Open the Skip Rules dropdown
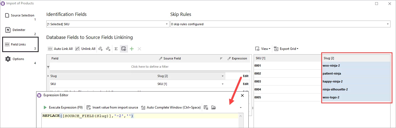 (x=388, y=24)
